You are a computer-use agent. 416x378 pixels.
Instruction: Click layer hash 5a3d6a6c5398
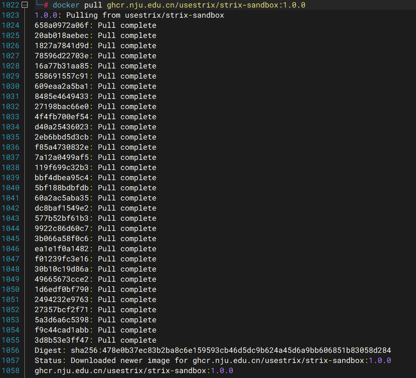coord(62,320)
